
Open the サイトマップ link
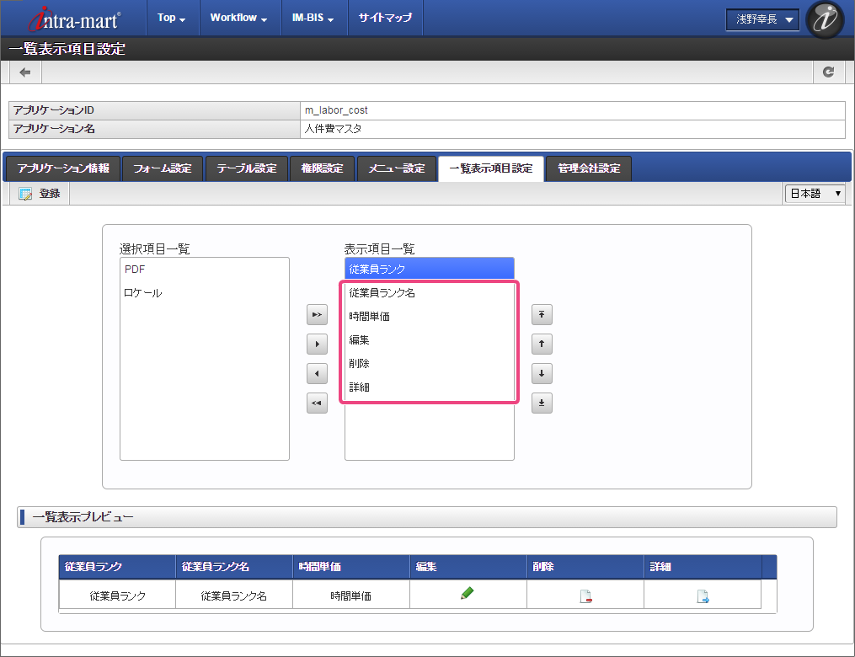385,18
